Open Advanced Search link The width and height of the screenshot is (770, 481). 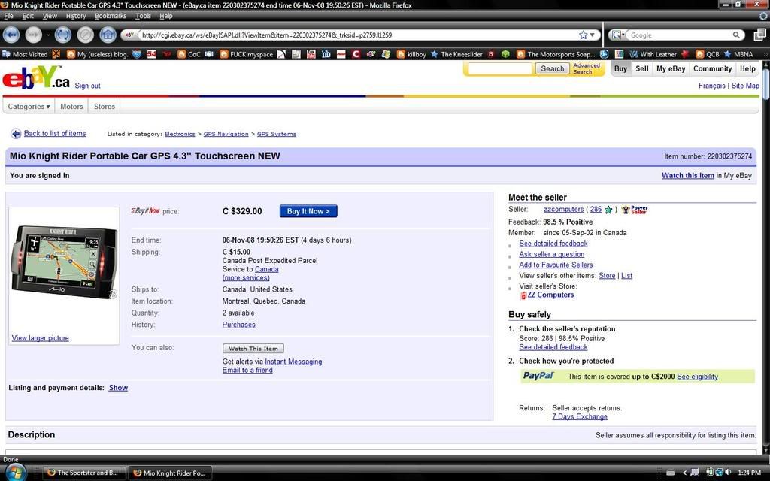[x=587, y=68]
